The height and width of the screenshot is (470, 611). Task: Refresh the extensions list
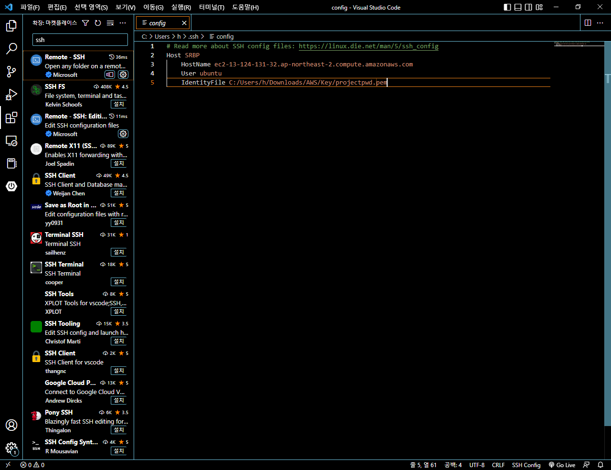coord(98,23)
